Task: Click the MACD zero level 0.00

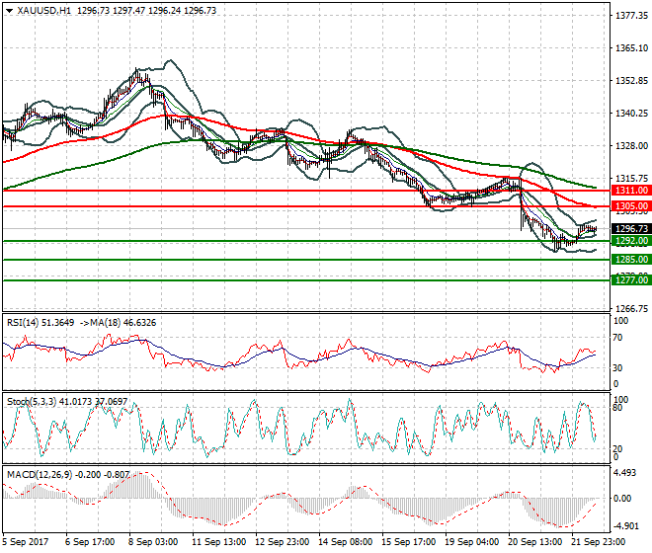Action: [622, 498]
